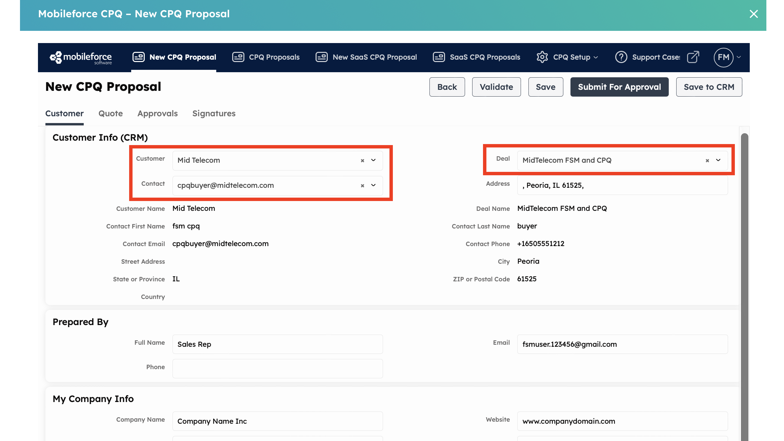Click the Contact First Name value fsm cpq

coord(186,226)
